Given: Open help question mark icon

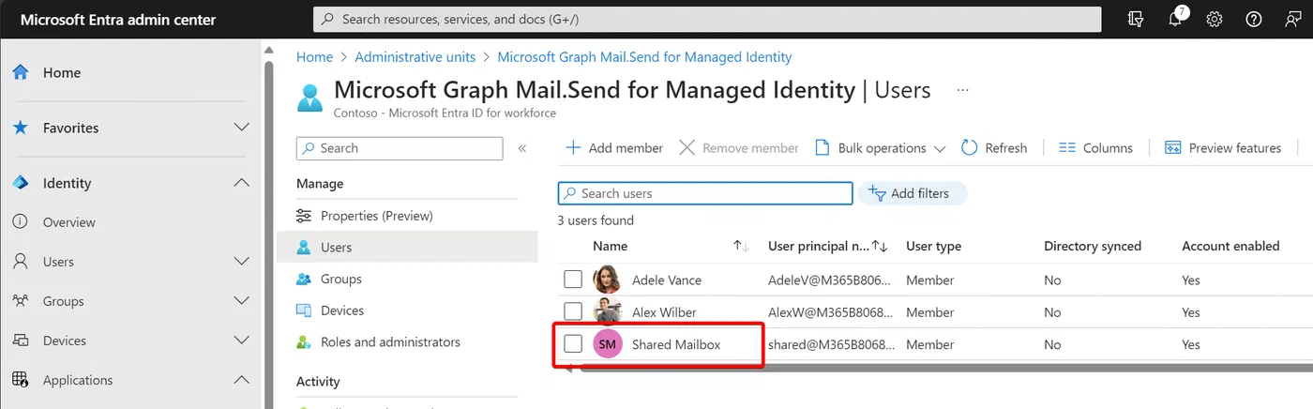Looking at the screenshot, I should point(1254,19).
